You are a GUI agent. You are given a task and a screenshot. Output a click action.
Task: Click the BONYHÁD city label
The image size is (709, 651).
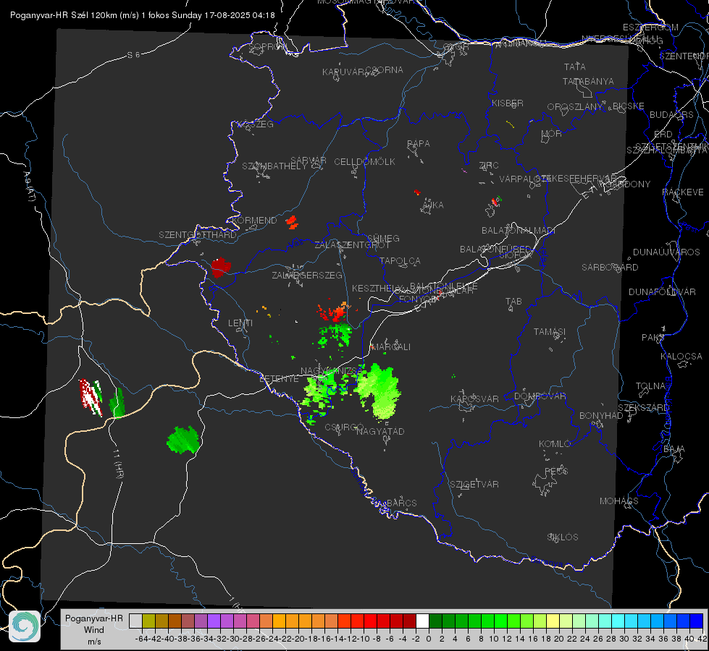click(x=601, y=415)
